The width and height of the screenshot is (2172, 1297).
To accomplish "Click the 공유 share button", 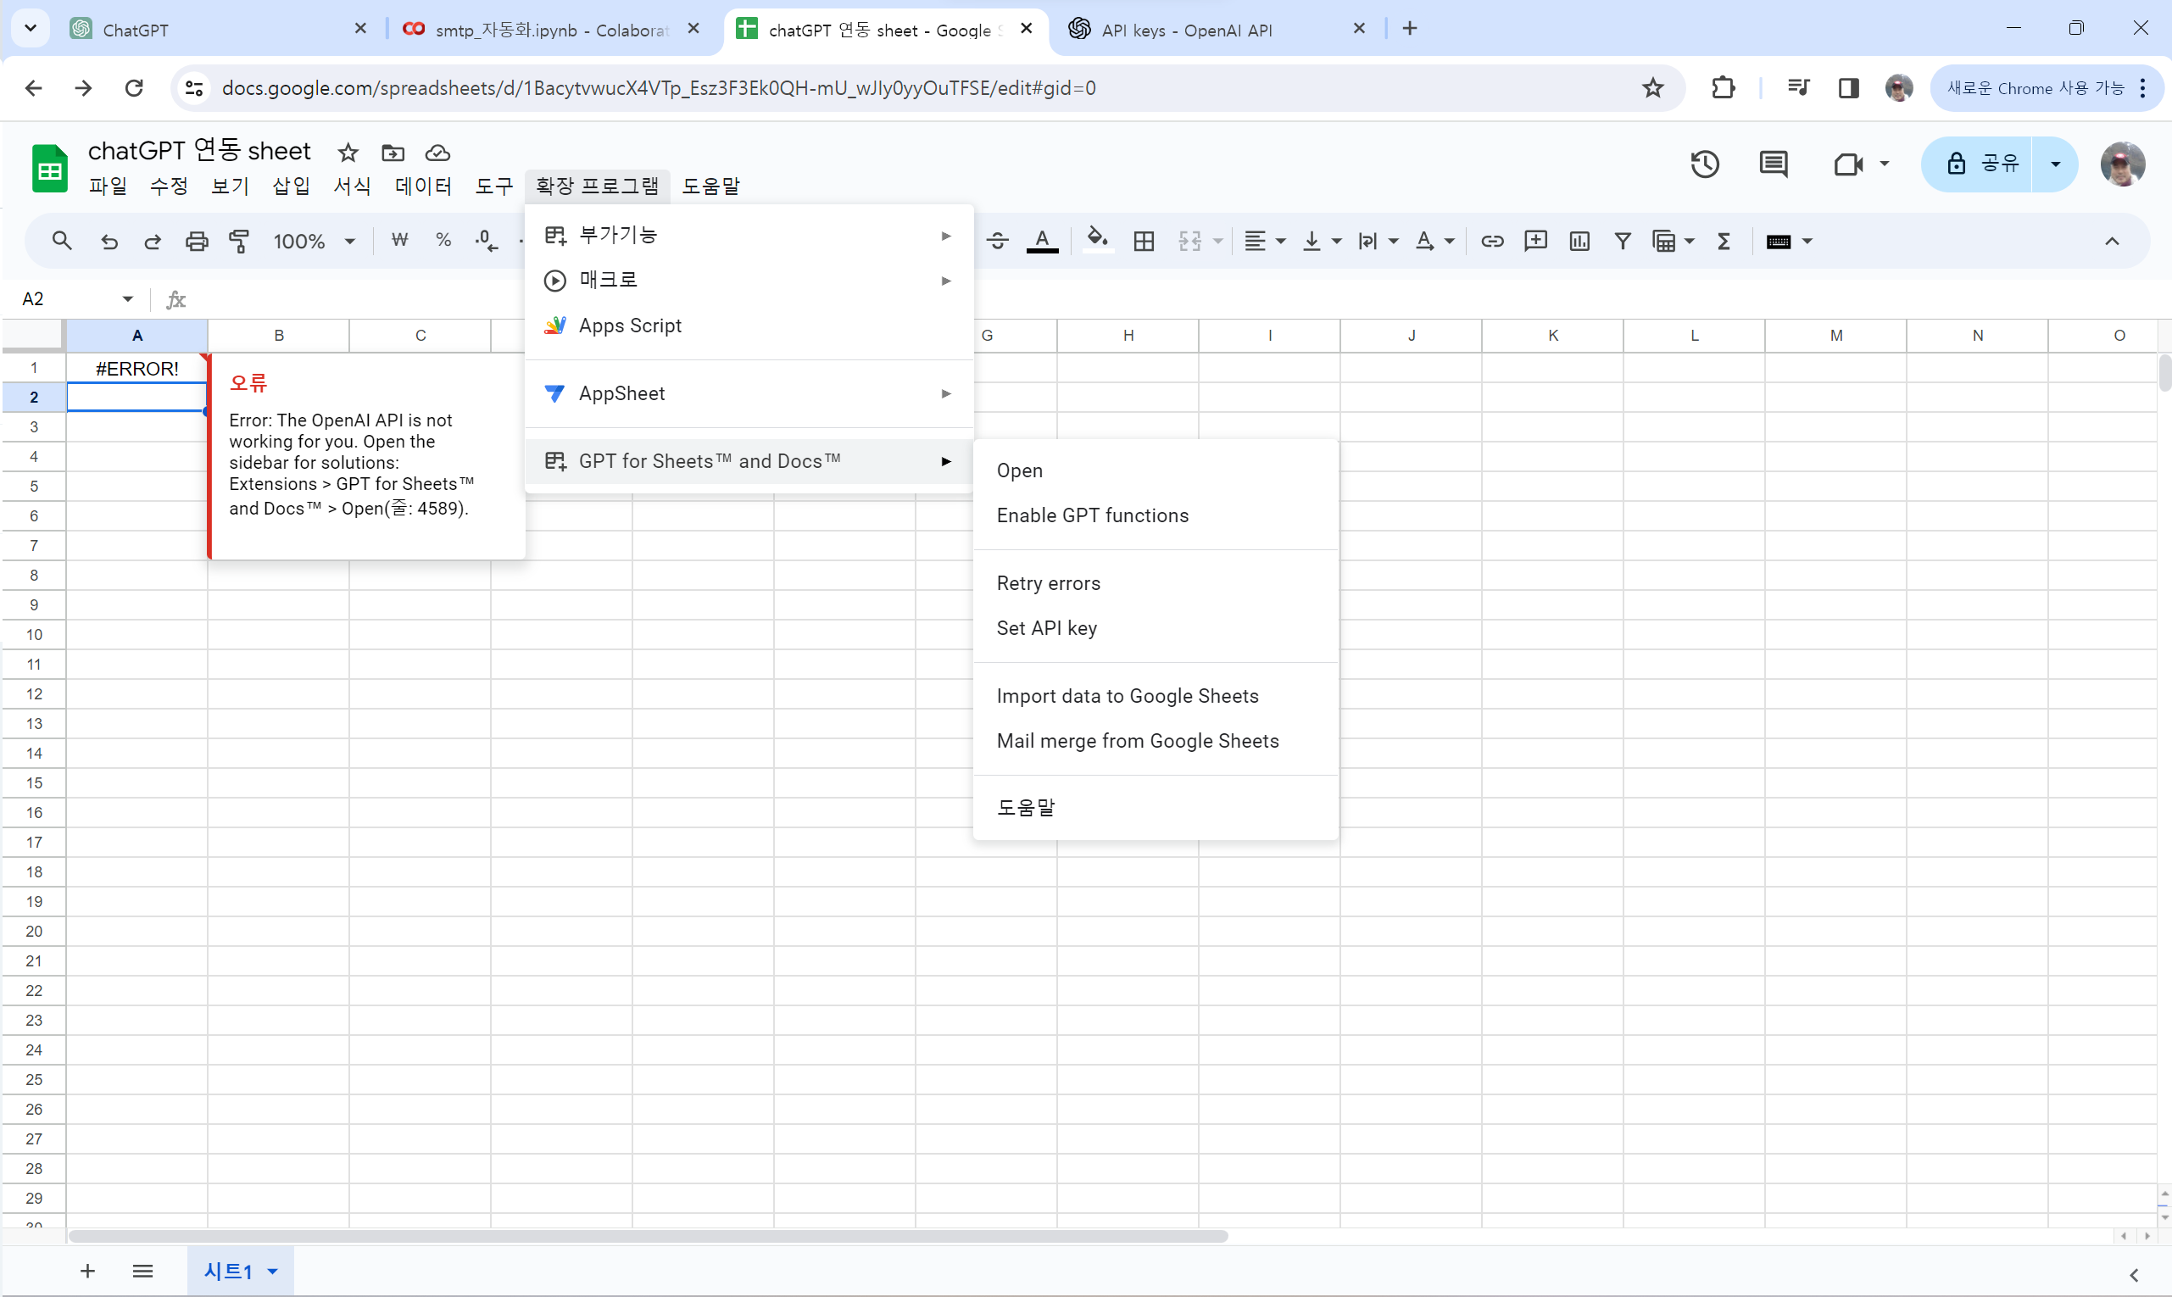I will [x=1977, y=164].
